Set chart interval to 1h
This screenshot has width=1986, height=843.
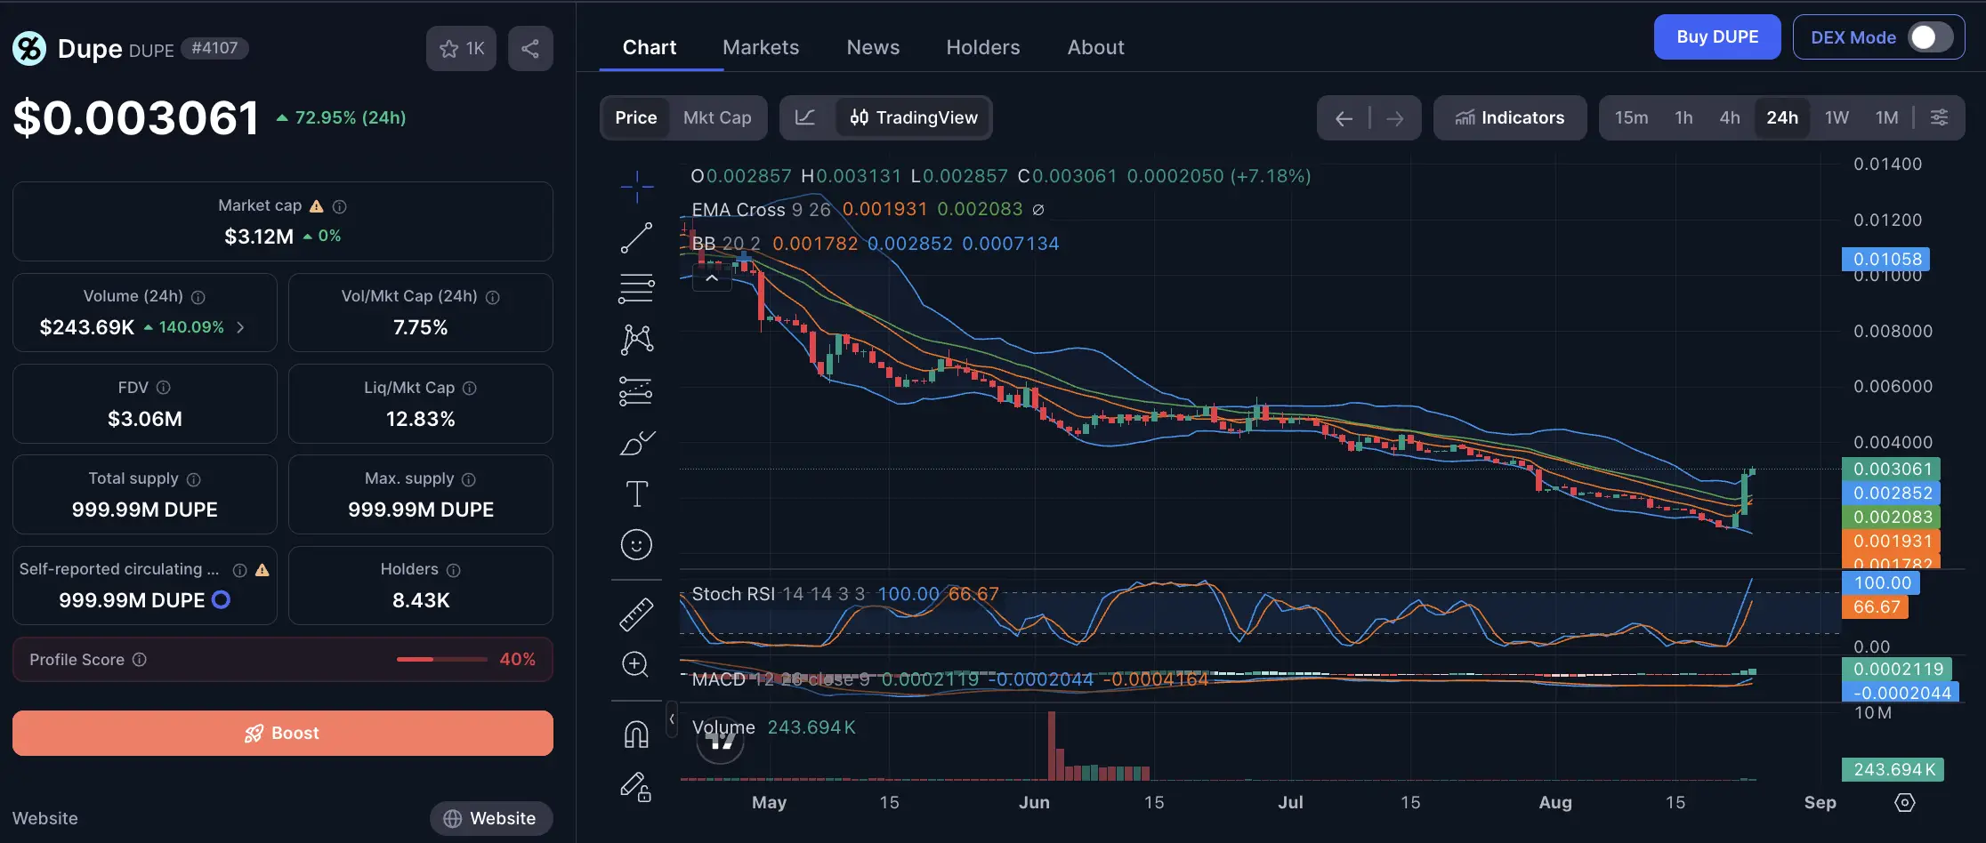click(x=1683, y=117)
